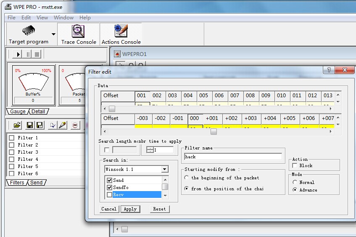Click the edit filter pen icon
The image size is (356, 237).
click(63, 125)
